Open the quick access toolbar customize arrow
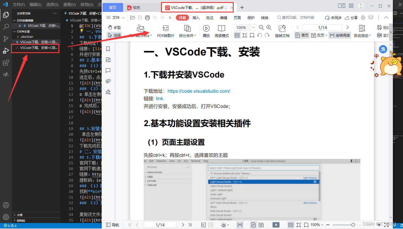 (x=170, y=18)
